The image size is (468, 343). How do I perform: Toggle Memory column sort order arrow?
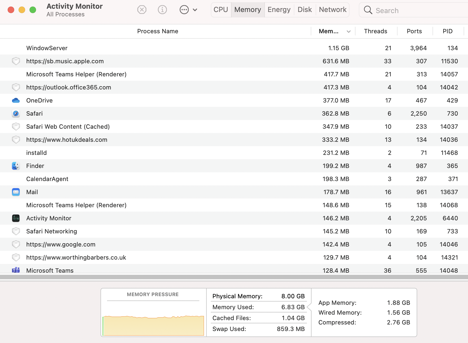[348, 32]
